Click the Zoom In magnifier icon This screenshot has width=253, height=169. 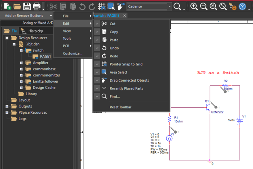click(x=194, y=6)
